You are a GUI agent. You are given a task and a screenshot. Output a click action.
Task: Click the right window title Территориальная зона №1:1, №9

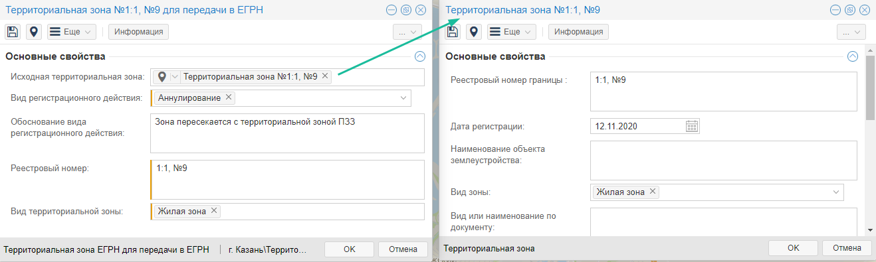click(522, 10)
